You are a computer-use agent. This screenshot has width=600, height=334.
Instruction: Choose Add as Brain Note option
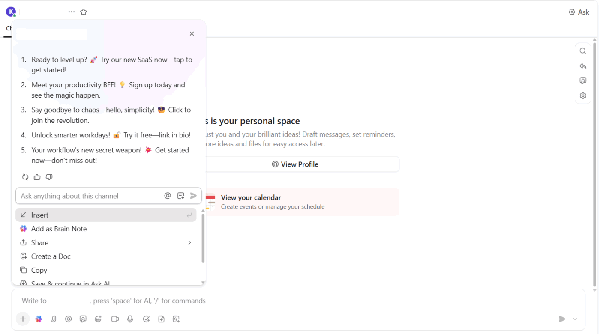point(59,229)
